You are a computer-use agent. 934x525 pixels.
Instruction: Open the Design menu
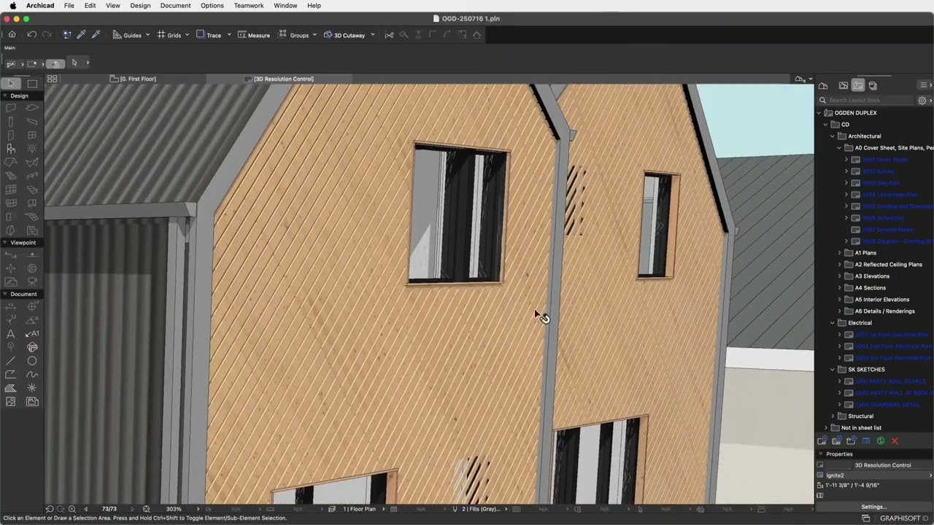pyautogui.click(x=140, y=5)
